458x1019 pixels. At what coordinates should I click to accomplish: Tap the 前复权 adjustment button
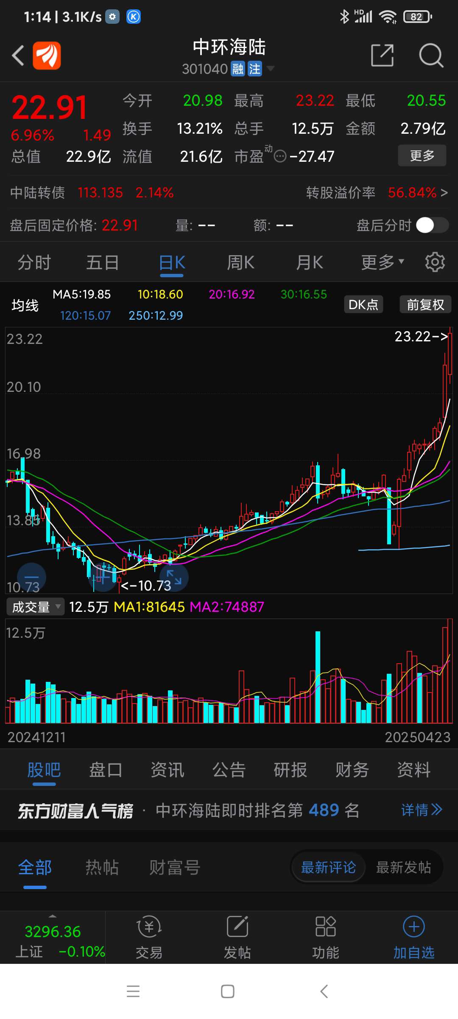tap(425, 304)
